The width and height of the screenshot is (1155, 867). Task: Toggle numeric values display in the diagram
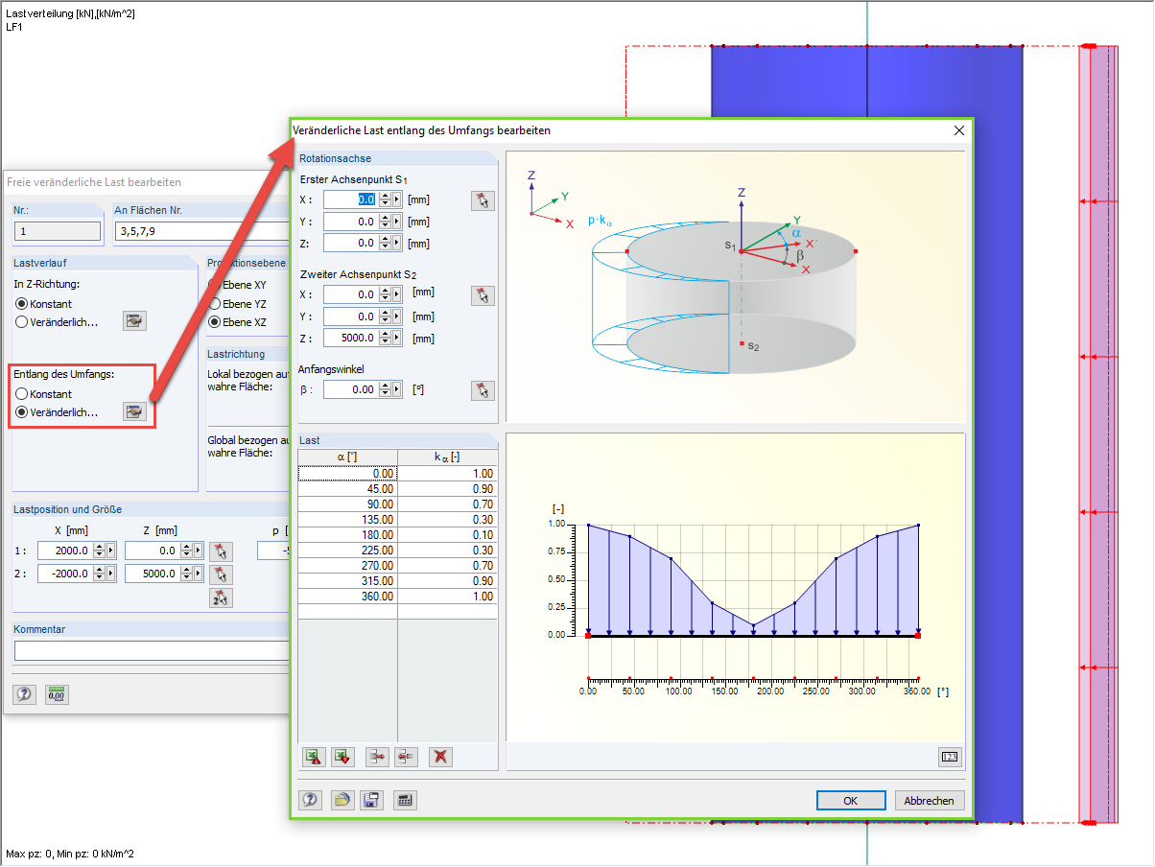point(951,757)
